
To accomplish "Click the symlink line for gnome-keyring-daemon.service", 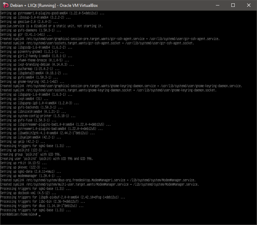I will tap(121, 86).
